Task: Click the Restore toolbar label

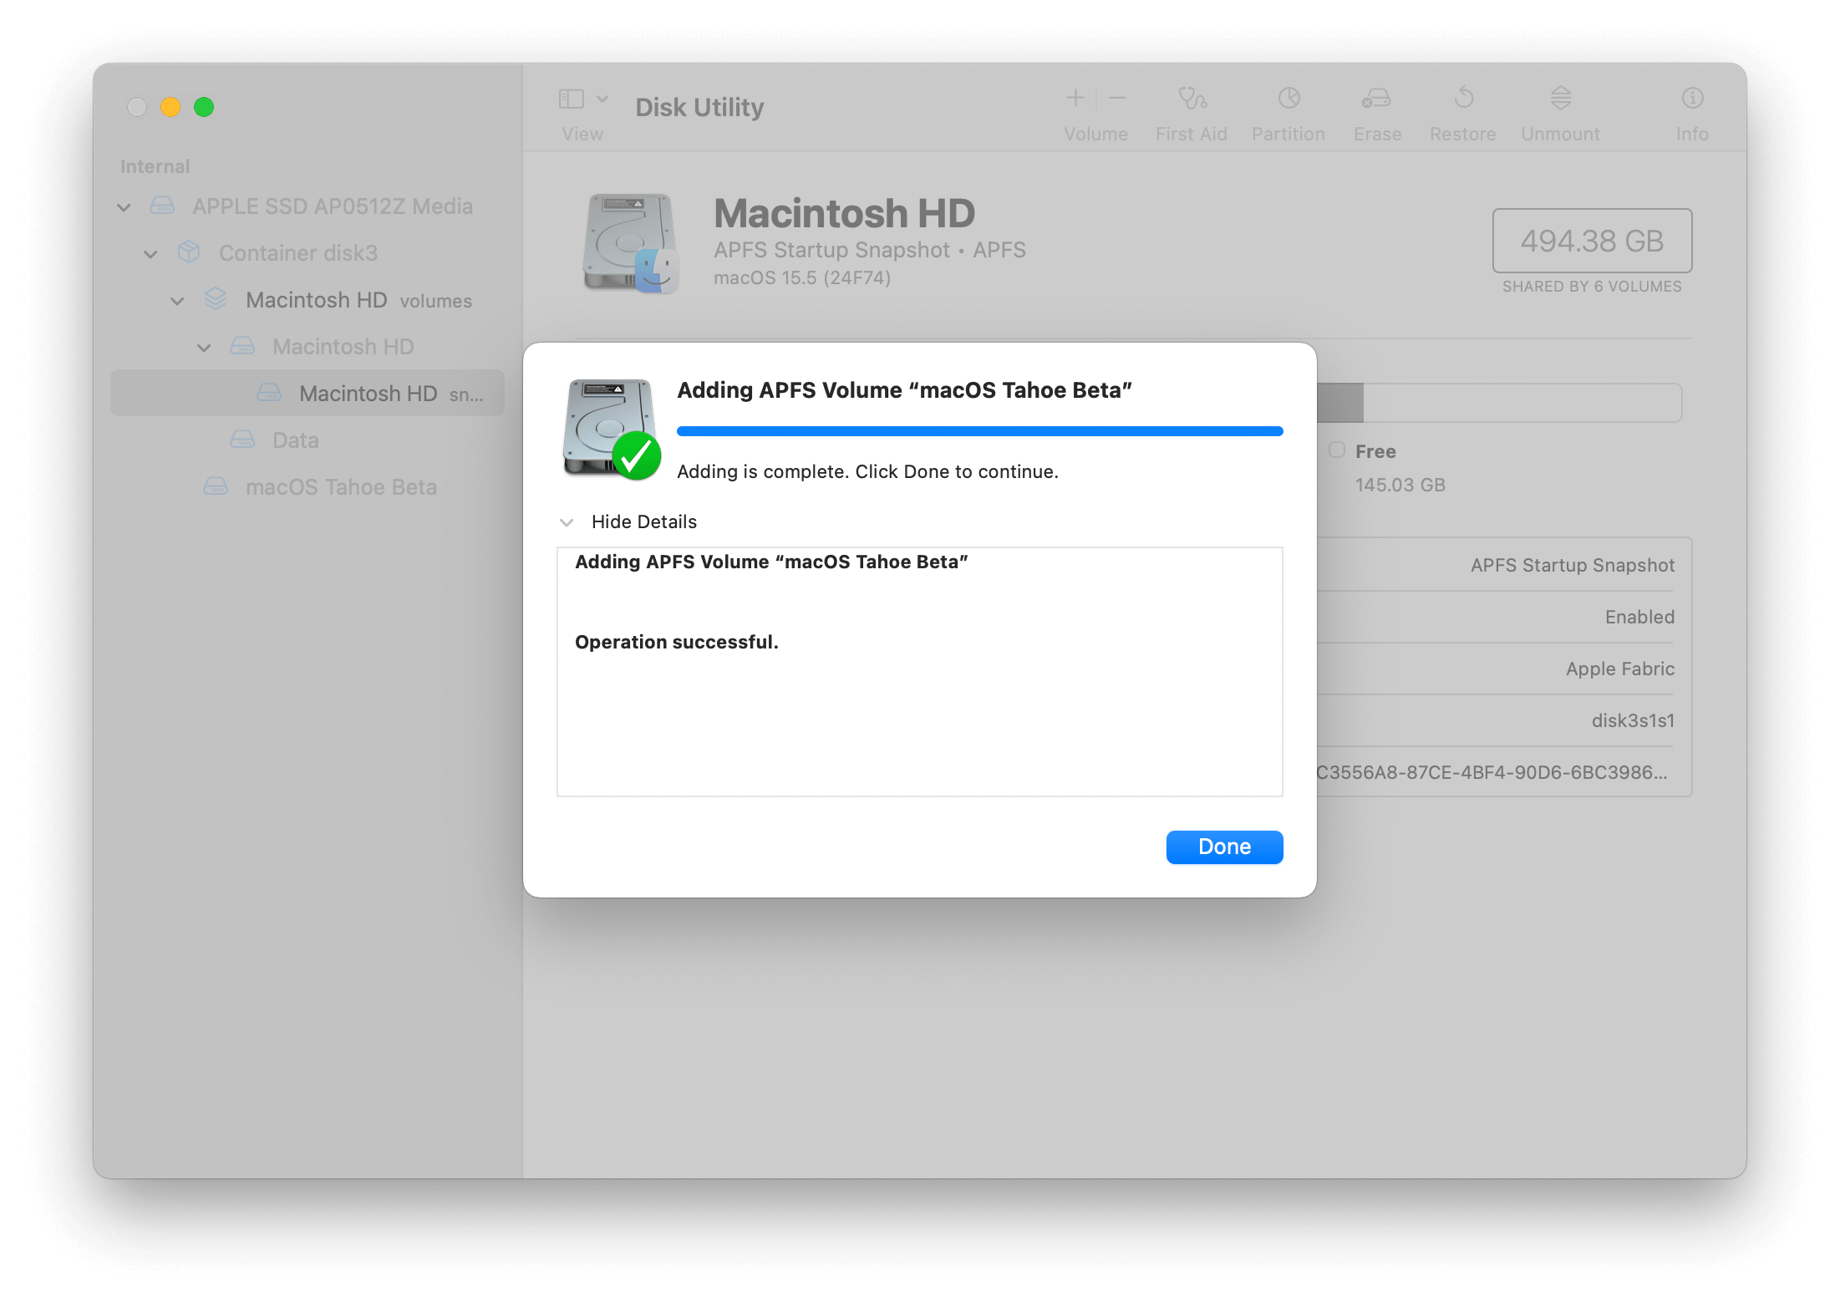Action: tap(1462, 134)
